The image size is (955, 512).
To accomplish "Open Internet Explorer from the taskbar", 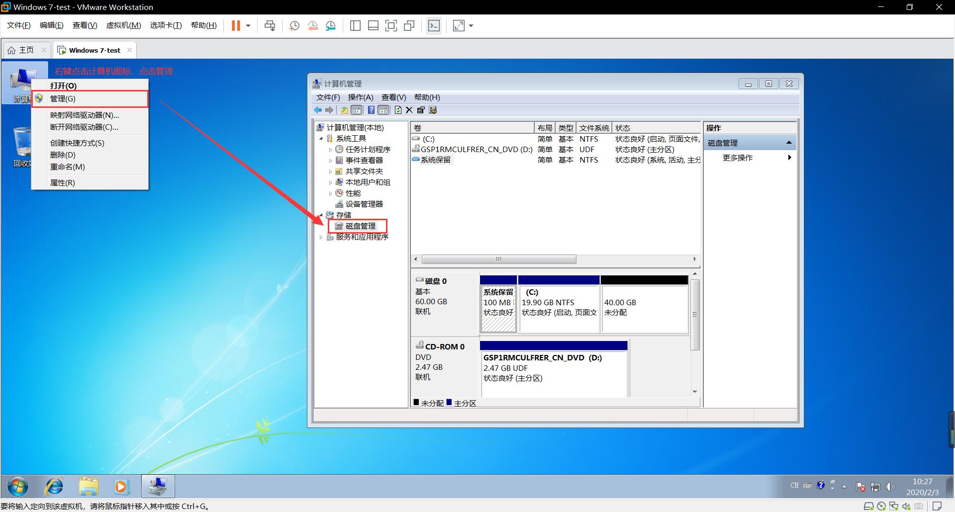I will click(x=54, y=486).
